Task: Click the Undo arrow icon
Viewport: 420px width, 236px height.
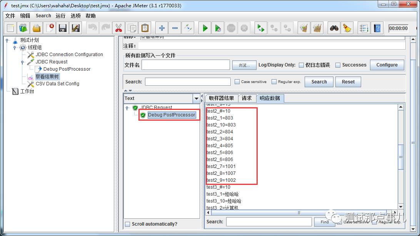Action: [92, 28]
